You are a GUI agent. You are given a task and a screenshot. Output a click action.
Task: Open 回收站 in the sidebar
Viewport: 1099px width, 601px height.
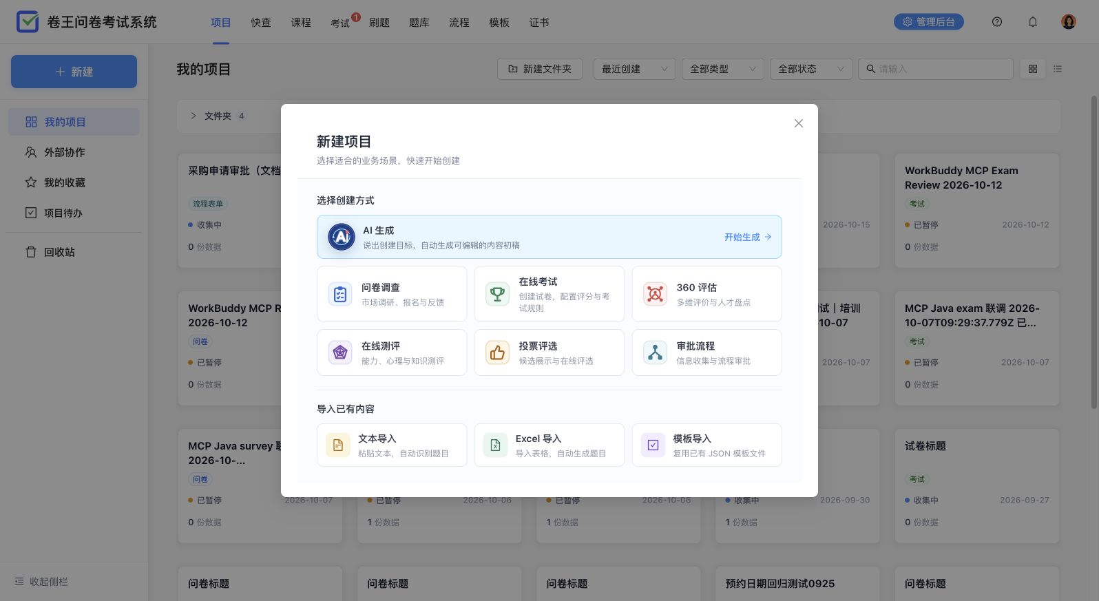pyautogui.click(x=74, y=252)
